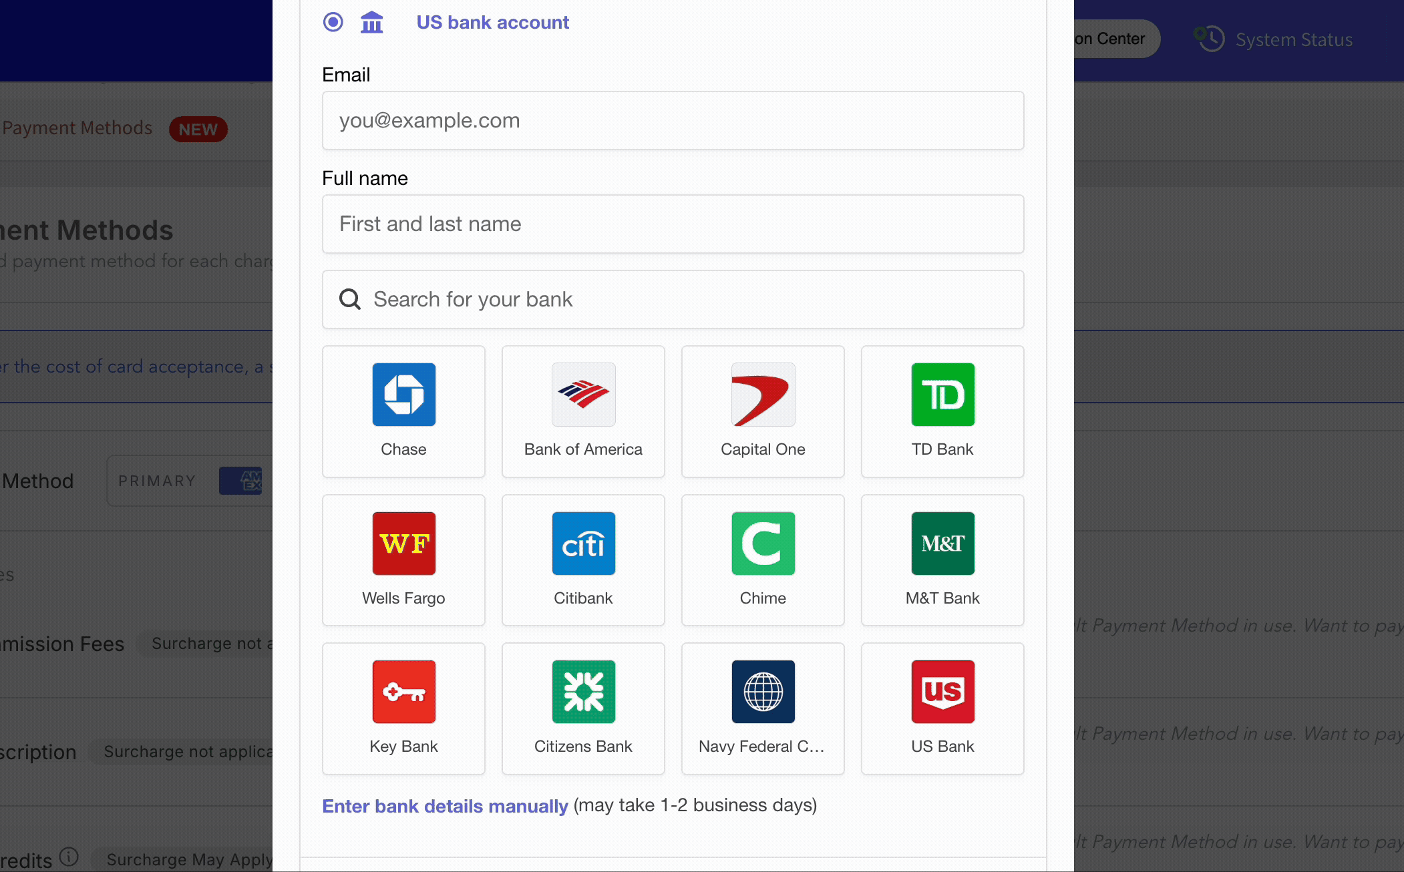
Task: Choose Wells Fargo bank tile
Action: coord(403,560)
